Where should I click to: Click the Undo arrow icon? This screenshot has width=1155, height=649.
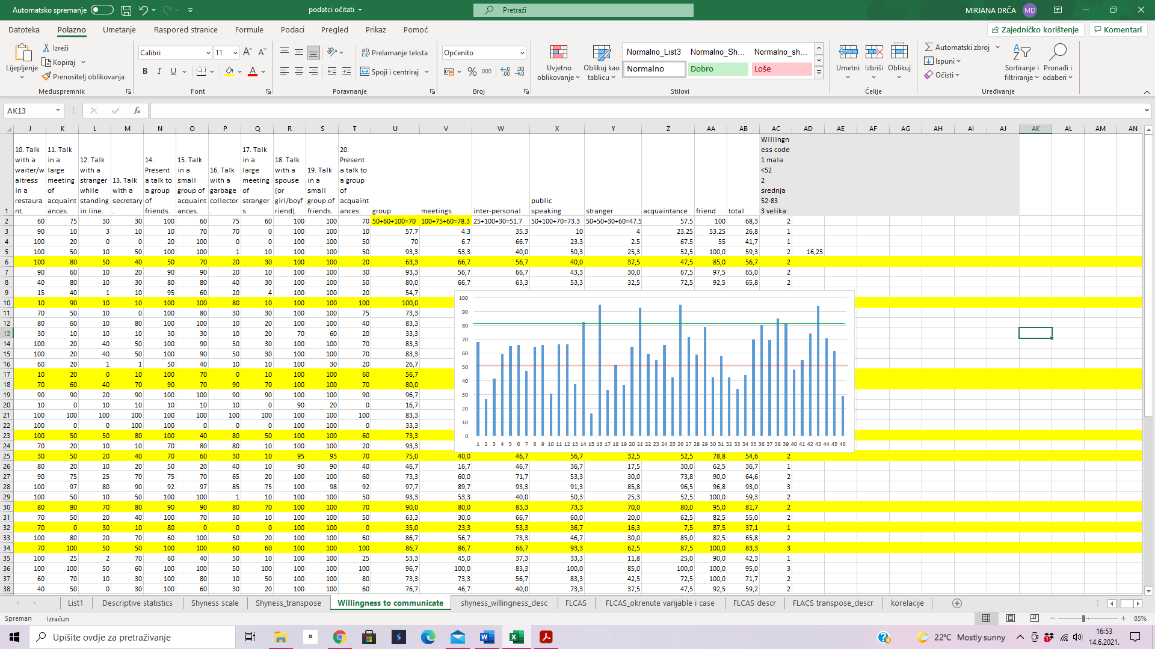(143, 10)
